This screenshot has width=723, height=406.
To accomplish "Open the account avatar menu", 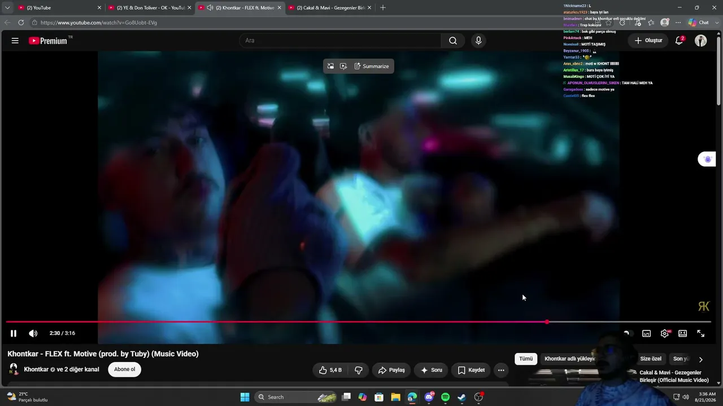I will click(x=701, y=41).
